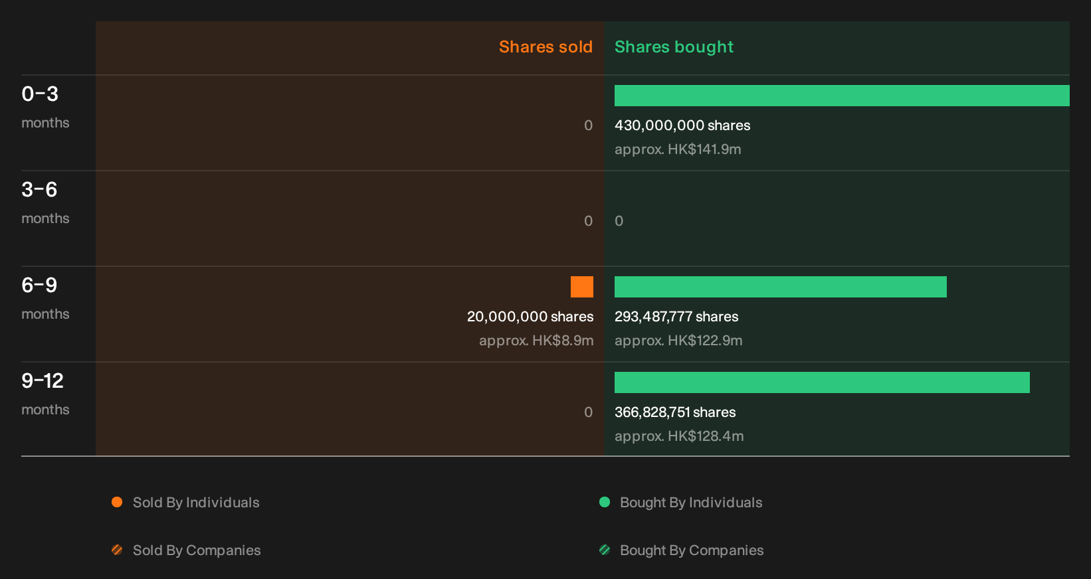Click the 3-6 months row label
Viewport: 1091px width, 579px height.
click(45, 203)
